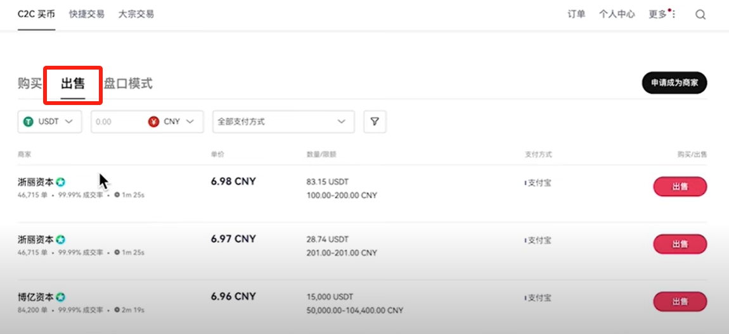The image size is (729, 334).
Task: Click the amount input field showing 0.00
Action: [117, 121]
